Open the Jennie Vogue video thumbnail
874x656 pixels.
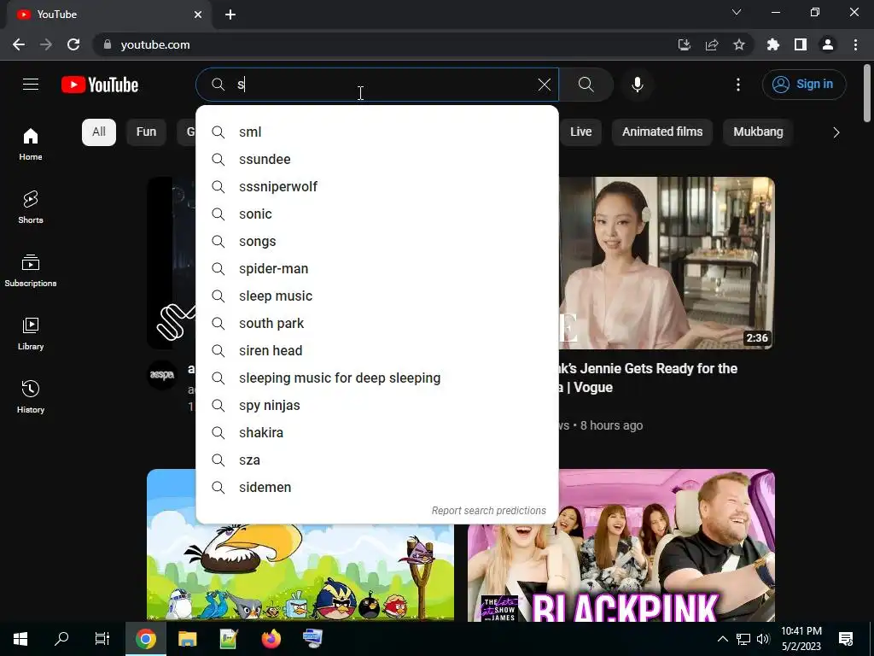pyautogui.click(x=667, y=263)
